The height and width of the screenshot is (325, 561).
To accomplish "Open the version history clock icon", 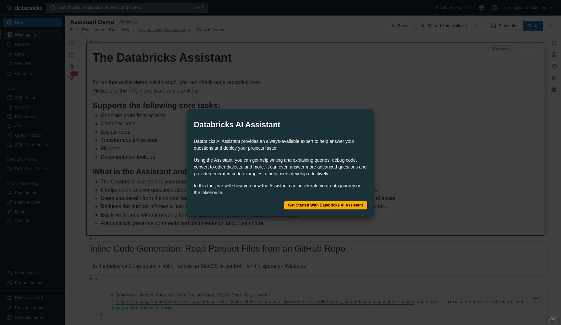I will pos(554,66).
